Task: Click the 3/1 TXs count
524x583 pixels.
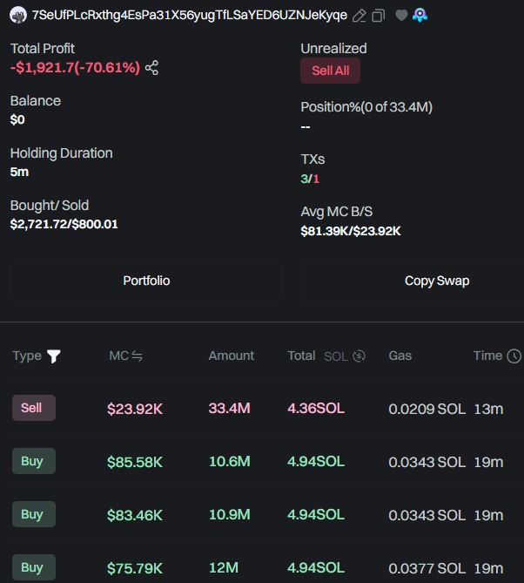Action: click(x=310, y=179)
